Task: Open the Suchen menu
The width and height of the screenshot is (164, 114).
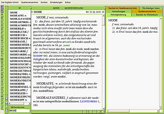Action: click(x=44, y=2)
